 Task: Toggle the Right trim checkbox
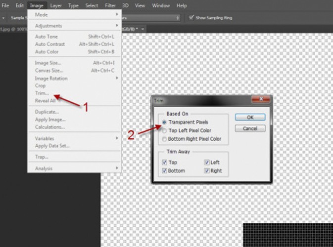coord(206,170)
